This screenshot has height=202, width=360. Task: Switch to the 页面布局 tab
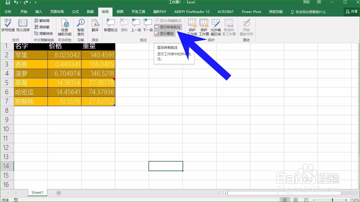coord(57,12)
